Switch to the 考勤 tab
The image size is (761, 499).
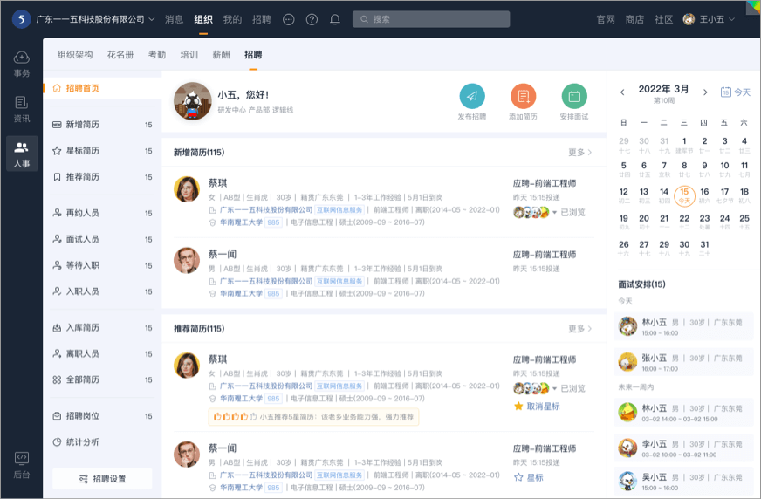pos(157,55)
